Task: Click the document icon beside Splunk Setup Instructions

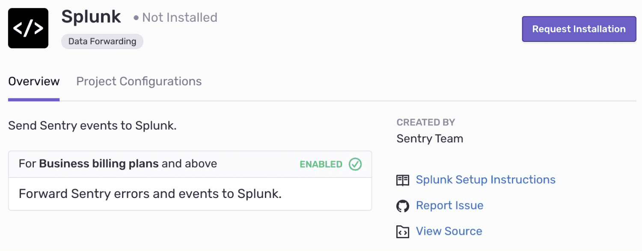Action: pyautogui.click(x=402, y=180)
